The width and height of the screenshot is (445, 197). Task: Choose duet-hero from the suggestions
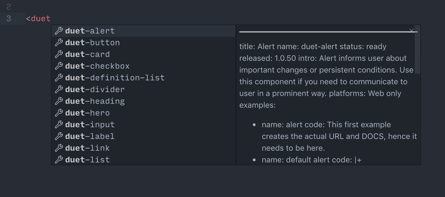(x=143, y=113)
